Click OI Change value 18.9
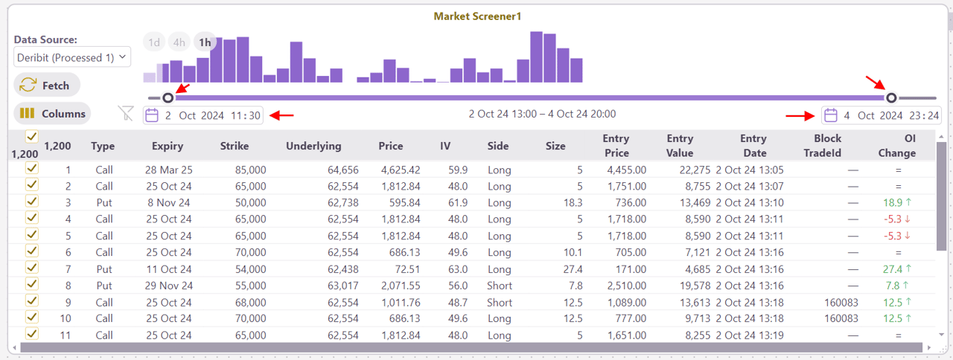Screen dimensions: 953x360 pos(897,202)
